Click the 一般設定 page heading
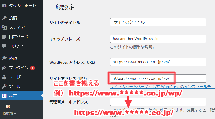The height and width of the screenshot is (119, 215). click(62, 7)
